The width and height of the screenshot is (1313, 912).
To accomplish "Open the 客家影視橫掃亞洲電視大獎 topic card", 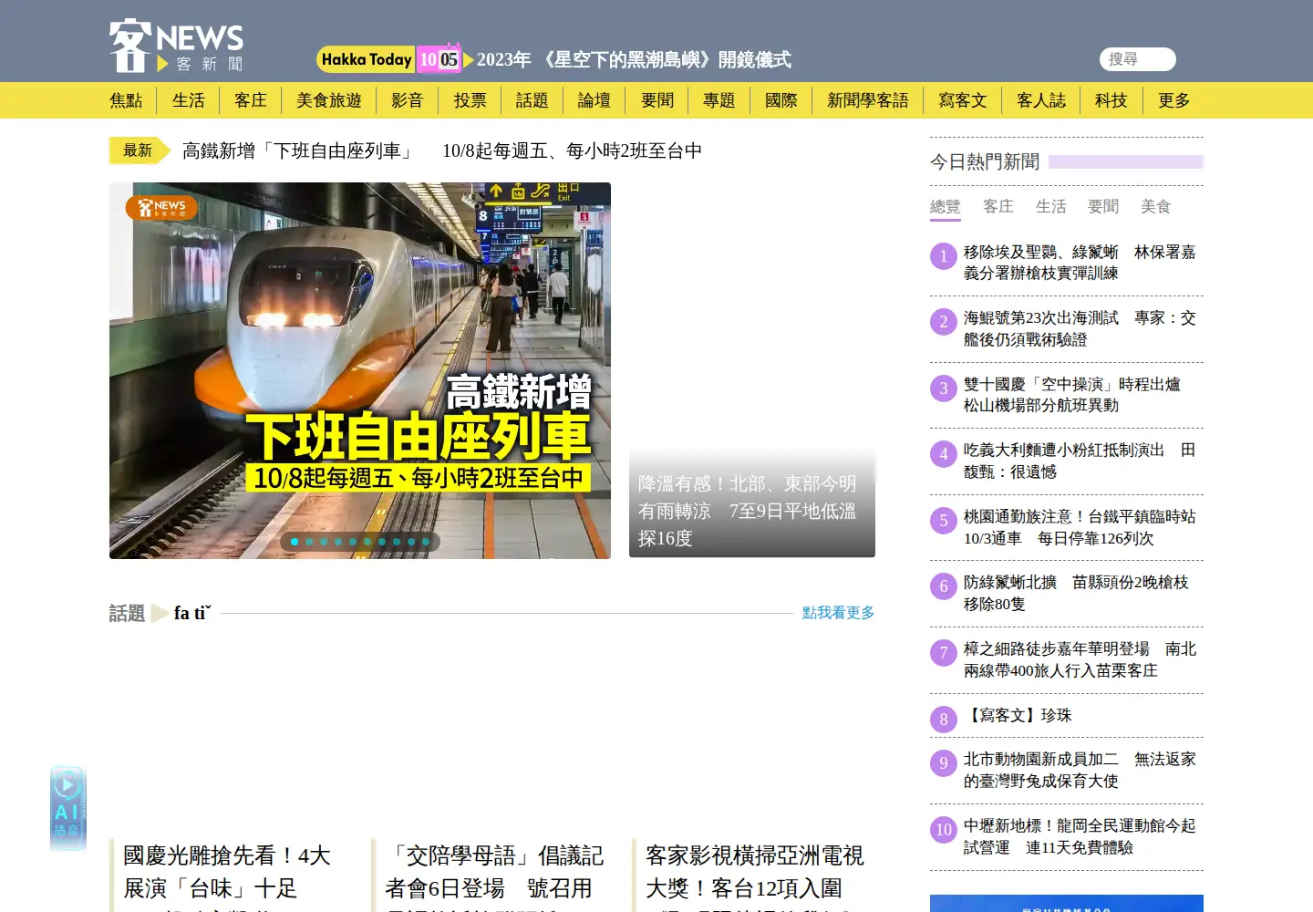I will point(755,873).
